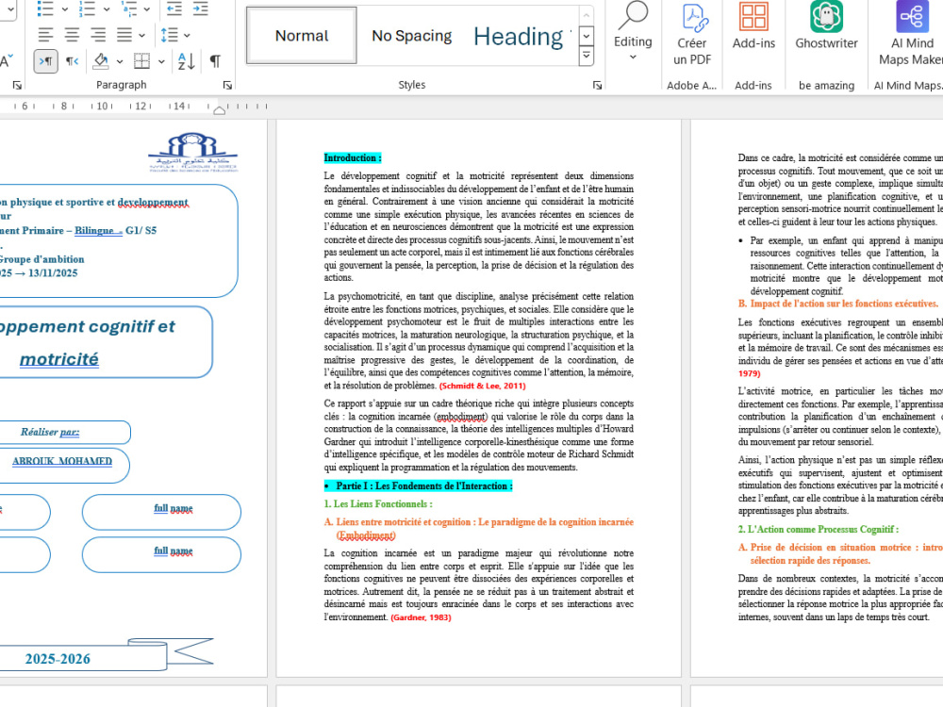Decrease paragraph indent
This screenshot has height=707, width=943.
[174, 8]
